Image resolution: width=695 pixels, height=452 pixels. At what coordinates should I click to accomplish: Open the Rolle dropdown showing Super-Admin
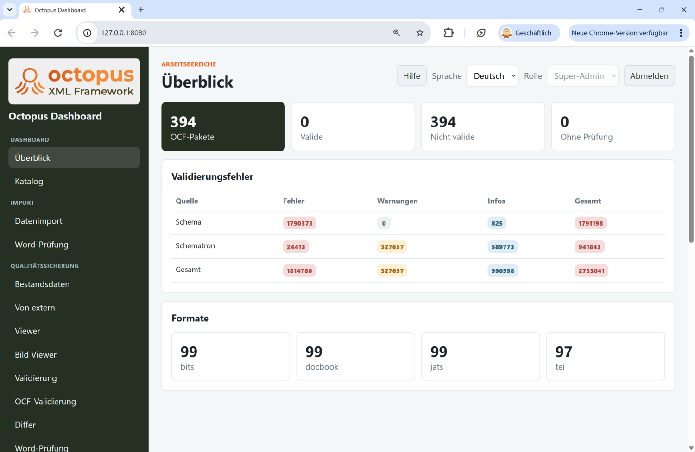pos(582,76)
